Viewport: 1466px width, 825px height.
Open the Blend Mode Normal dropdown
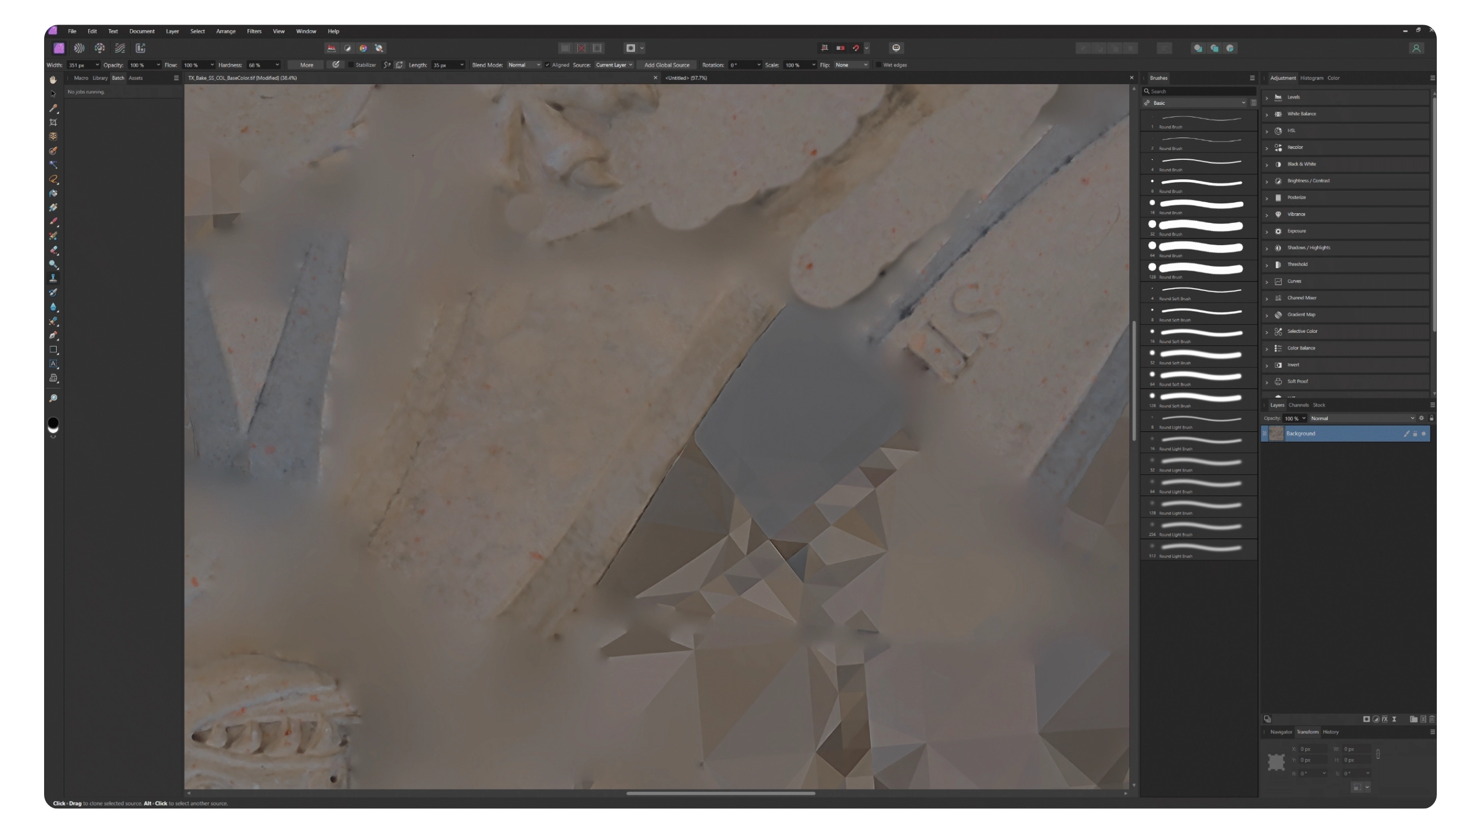click(x=524, y=65)
